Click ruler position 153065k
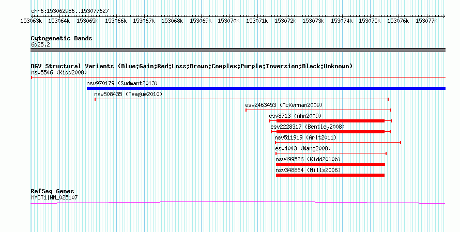The image size is (460, 232). (x=87, y=21)
